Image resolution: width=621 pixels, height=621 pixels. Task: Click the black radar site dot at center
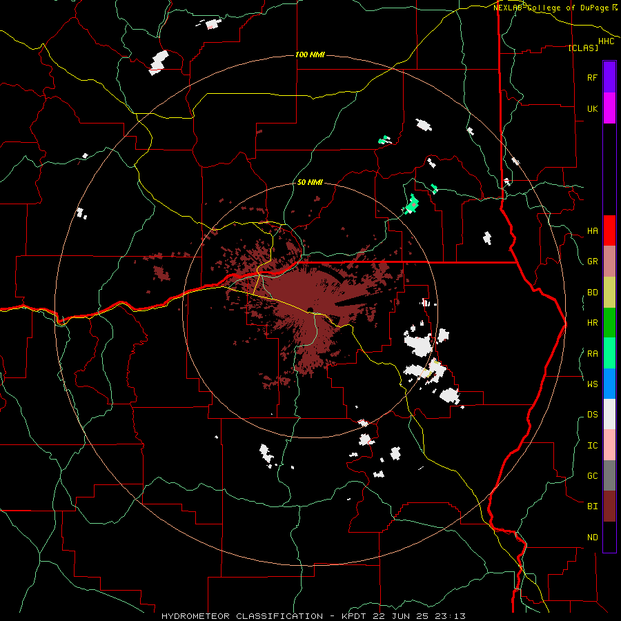coord(310,310)
